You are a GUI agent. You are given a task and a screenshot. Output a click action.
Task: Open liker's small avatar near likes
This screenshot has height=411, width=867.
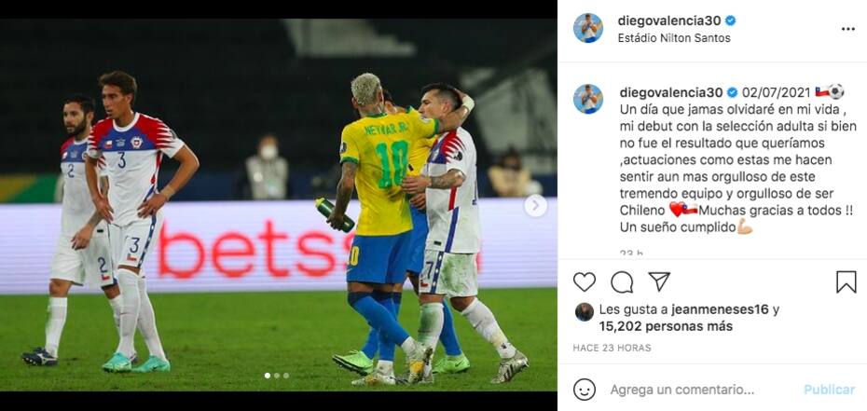[585, 312]
